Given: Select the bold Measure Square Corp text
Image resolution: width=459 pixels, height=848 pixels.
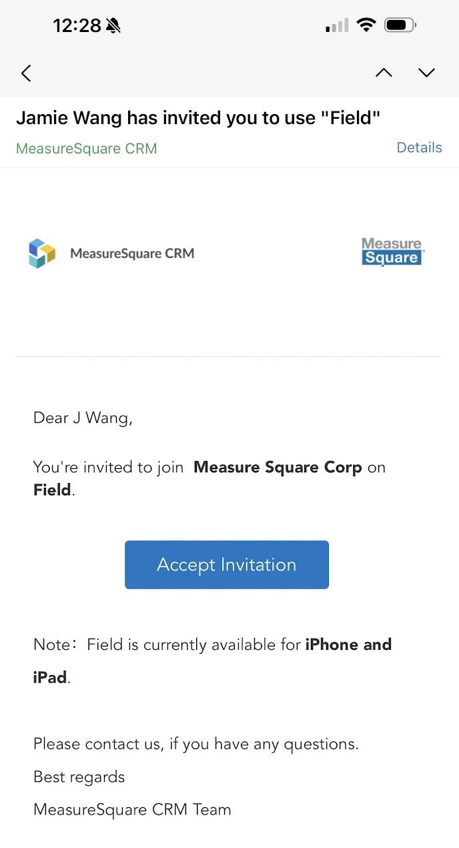Looking at the screenshot, I should tap(278, 467).
